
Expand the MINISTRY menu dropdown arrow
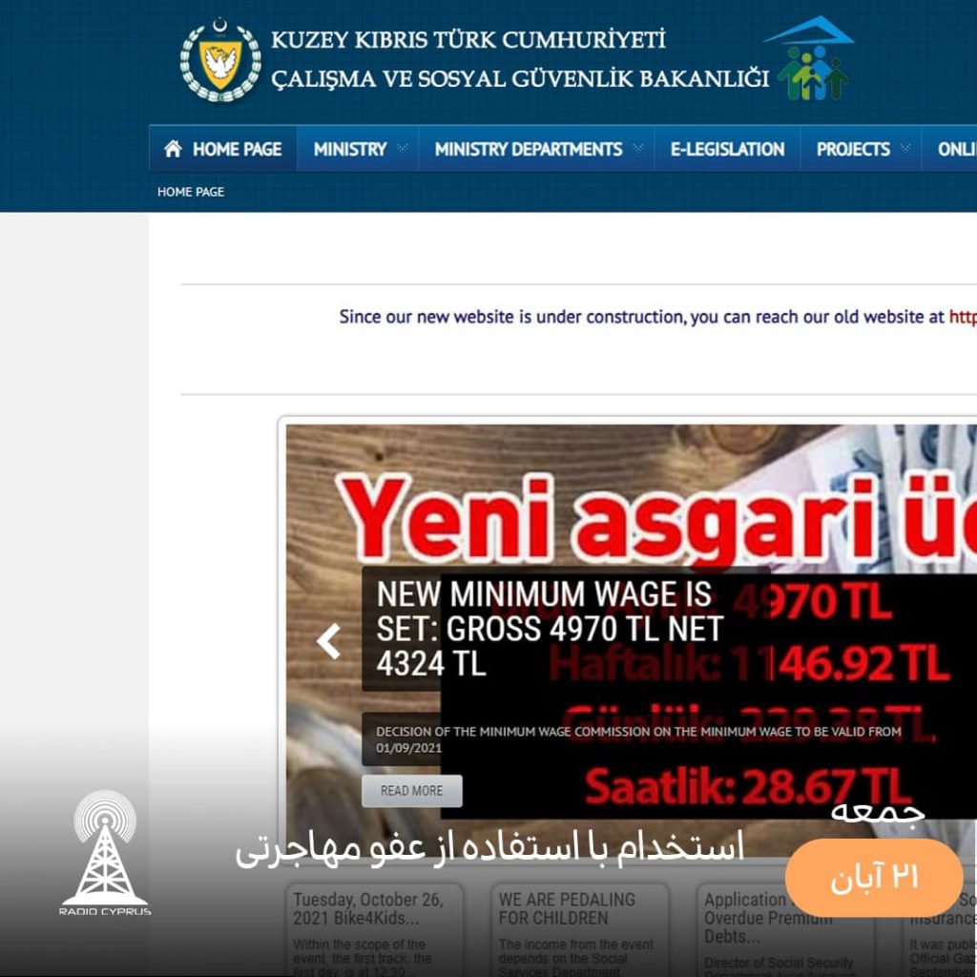point(402,149)
